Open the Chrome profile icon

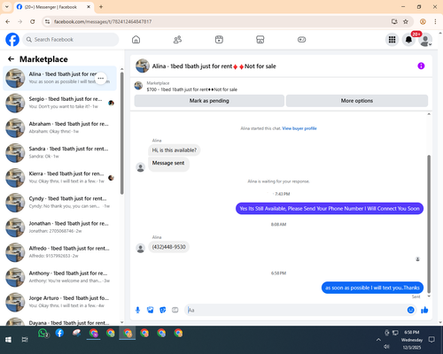[423, 21]
